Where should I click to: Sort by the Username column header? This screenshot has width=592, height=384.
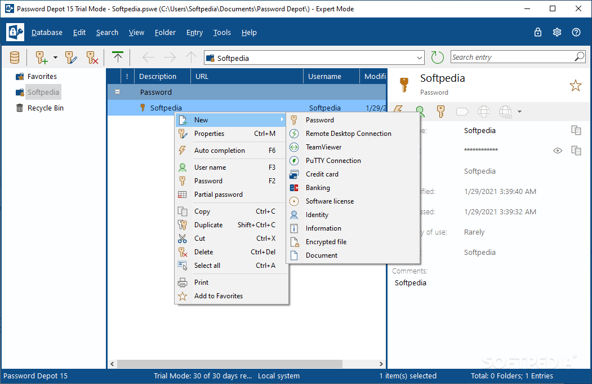[324, 77]
